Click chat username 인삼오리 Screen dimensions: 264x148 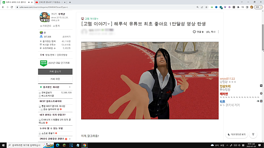[x=225, y=86]
